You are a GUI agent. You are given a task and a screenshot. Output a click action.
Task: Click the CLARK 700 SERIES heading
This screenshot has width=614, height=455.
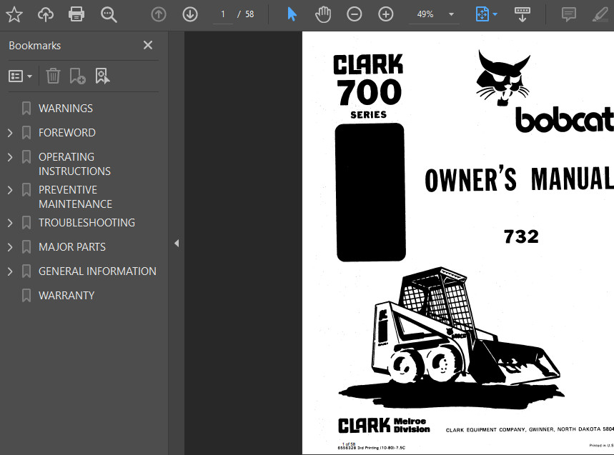(x=369, y=86)
